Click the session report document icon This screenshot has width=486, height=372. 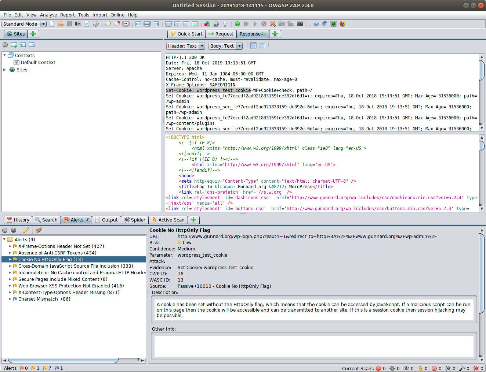(87, 24)
